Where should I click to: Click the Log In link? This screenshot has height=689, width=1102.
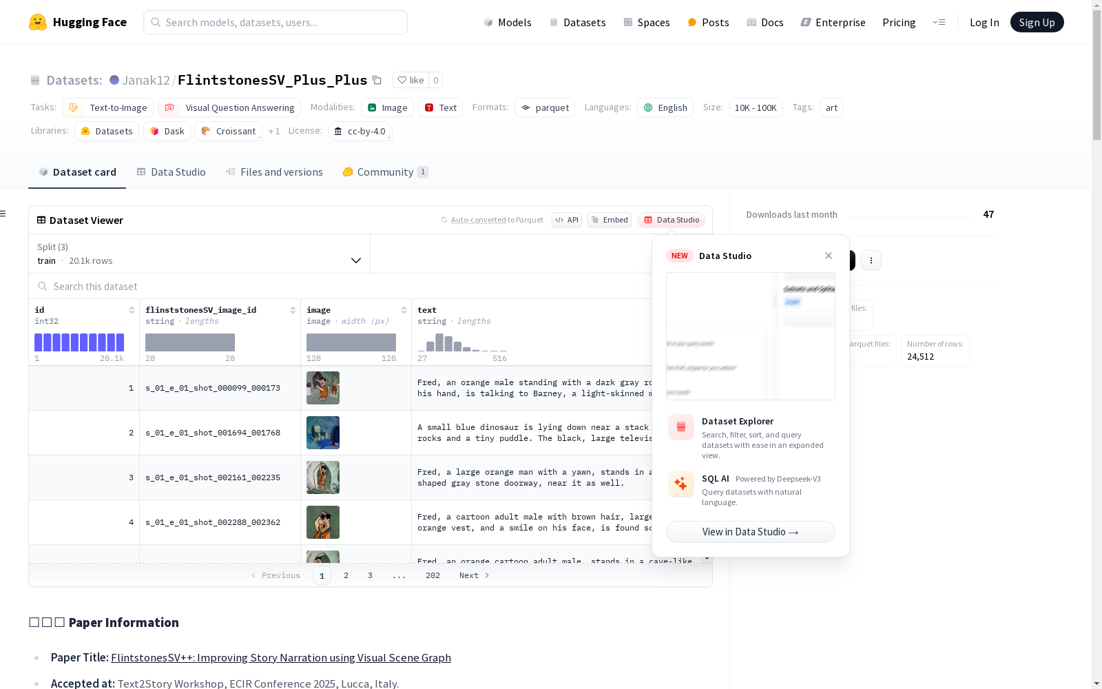pos(984,22)
